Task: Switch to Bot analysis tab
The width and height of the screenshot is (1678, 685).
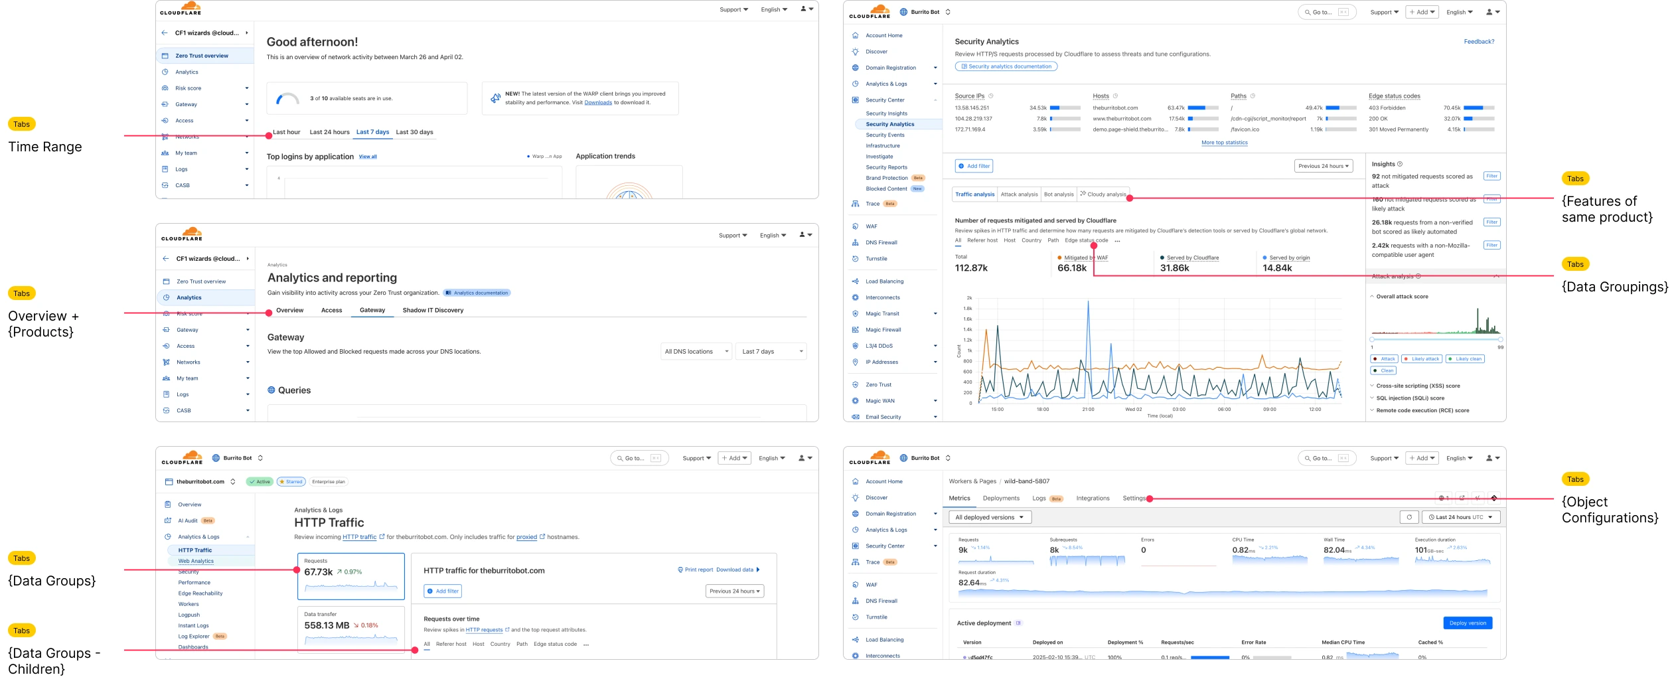Action: coord(1059,194)
